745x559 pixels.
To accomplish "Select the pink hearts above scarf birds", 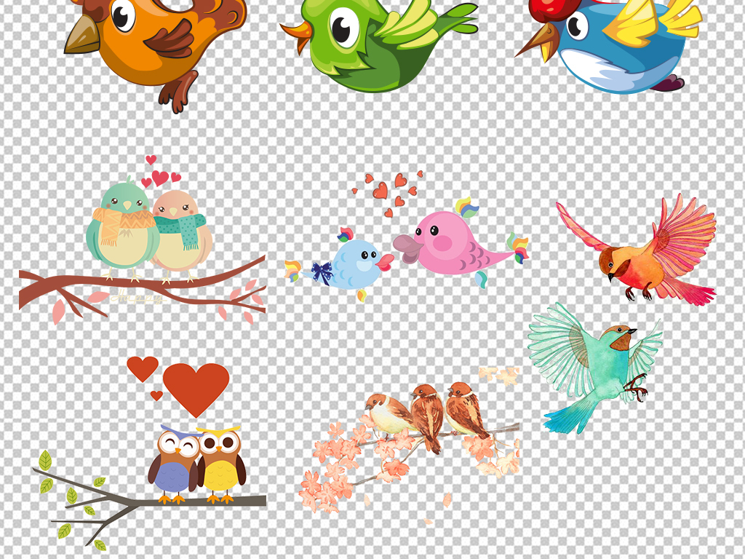I will click(x=159, y=175).
